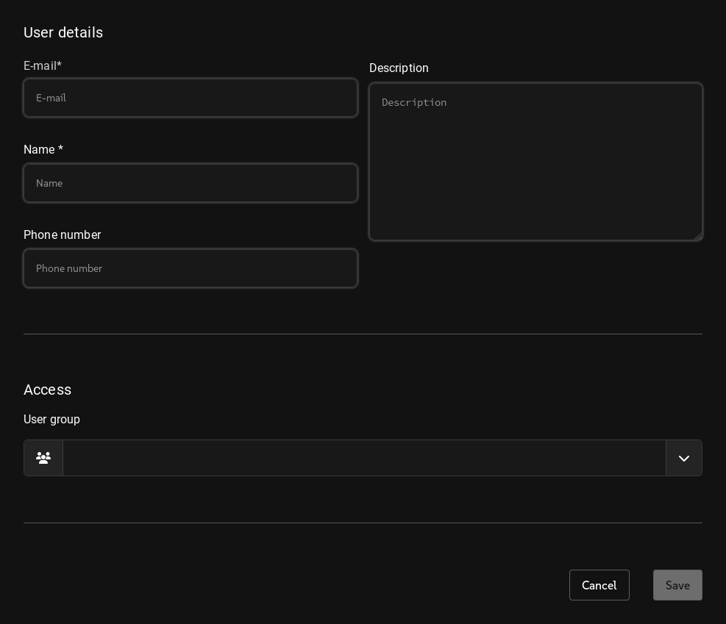726x624 pixels.
Task: Click the divider line above Cancel button
Action: coord(363,523)
